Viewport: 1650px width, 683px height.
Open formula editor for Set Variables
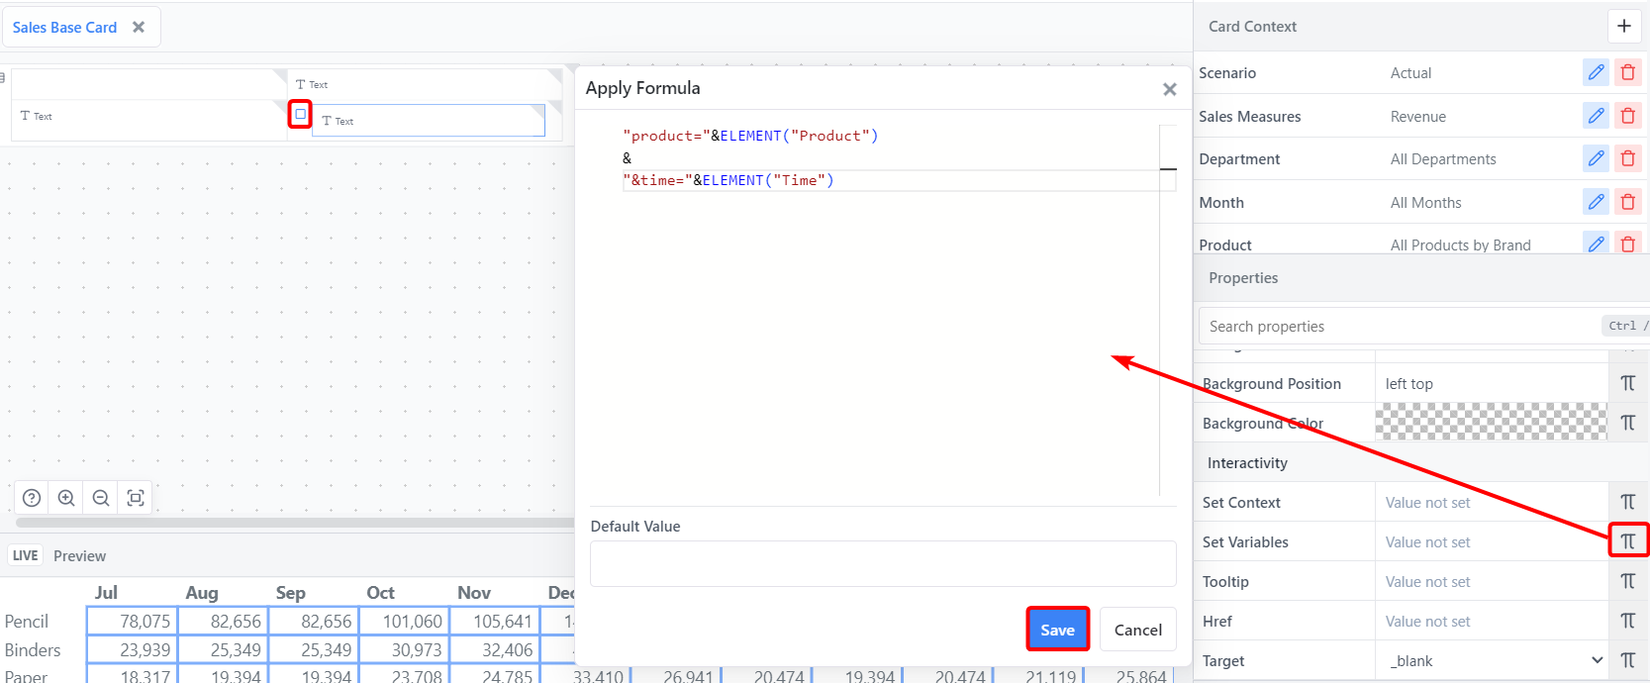coord(1628,541)
